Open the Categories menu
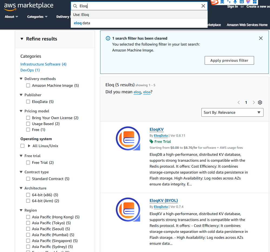 (37, 17)
